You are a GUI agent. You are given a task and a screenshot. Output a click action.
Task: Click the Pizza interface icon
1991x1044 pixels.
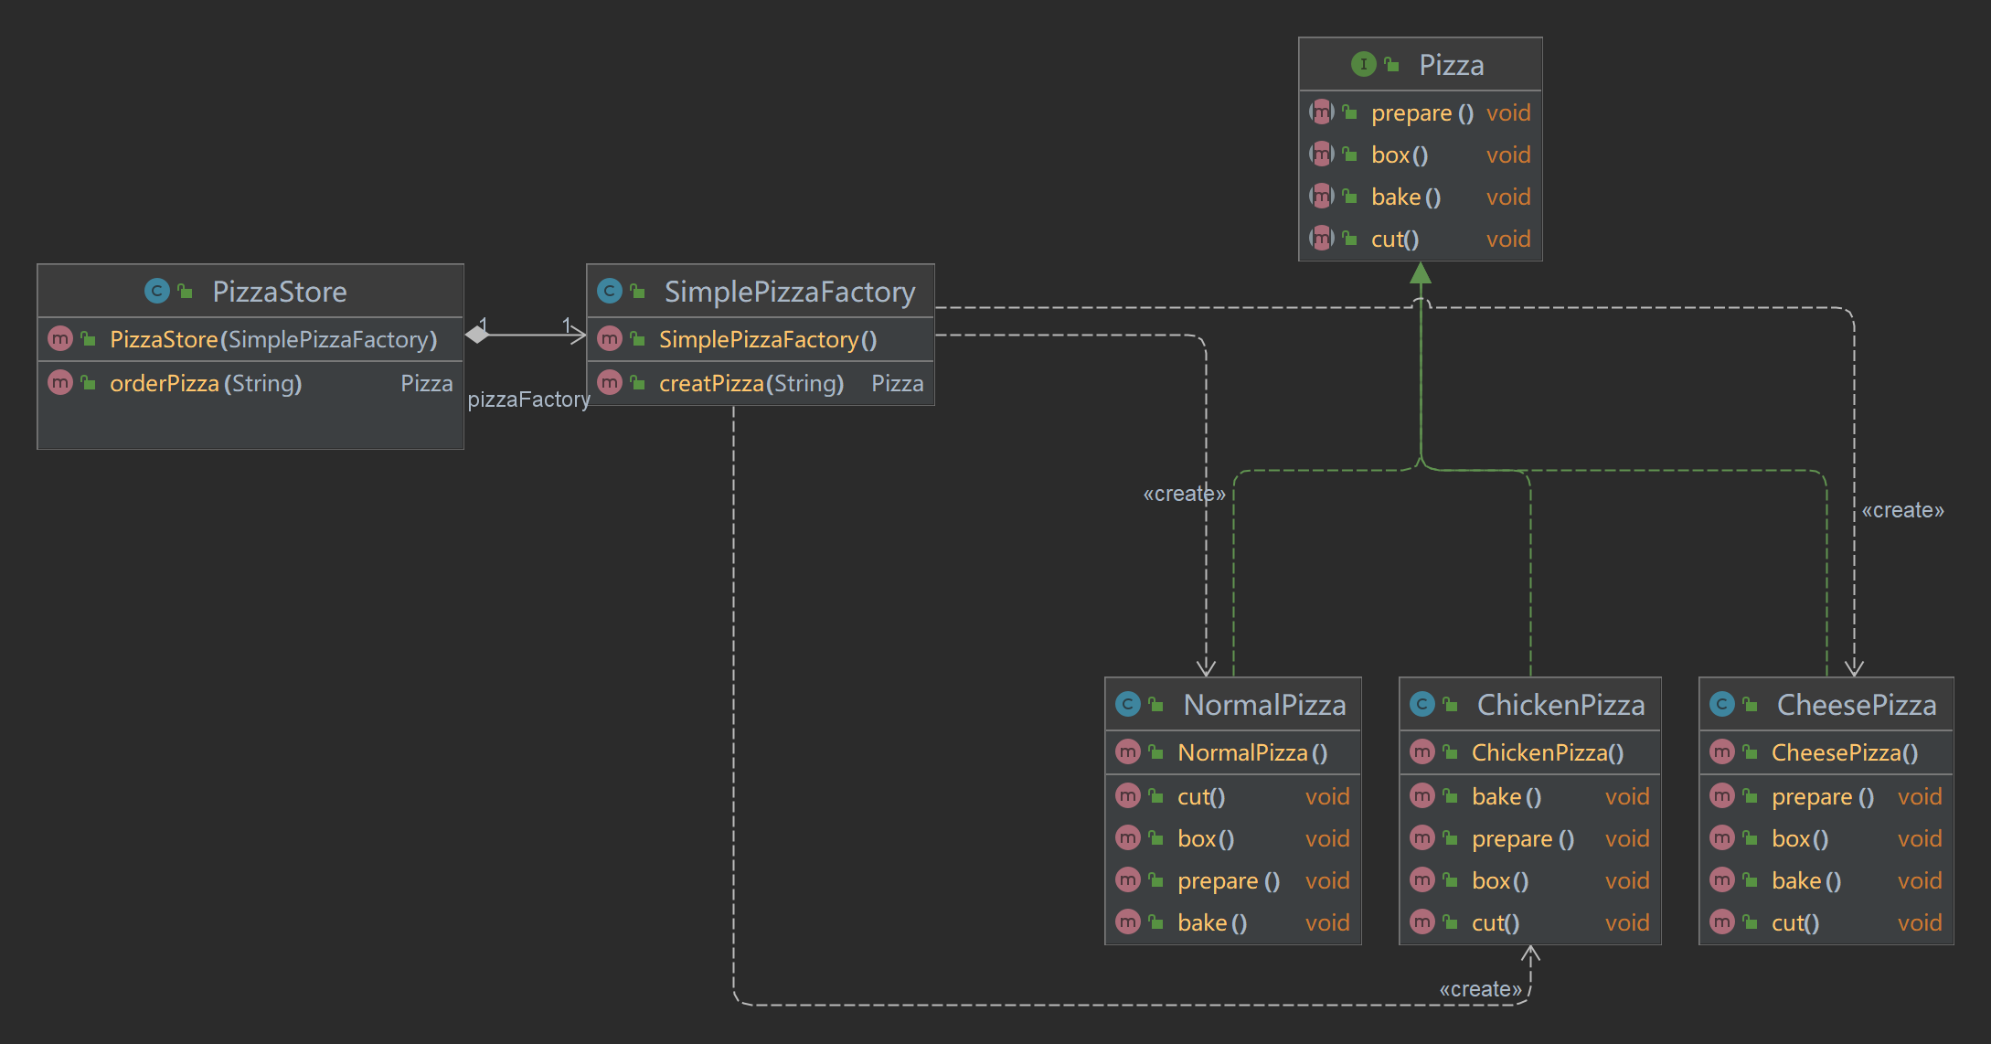(1363, 64)
